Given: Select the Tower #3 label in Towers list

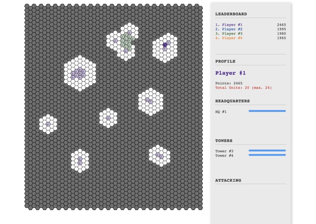Looking at the screenshot, I should tap(224, 151).
